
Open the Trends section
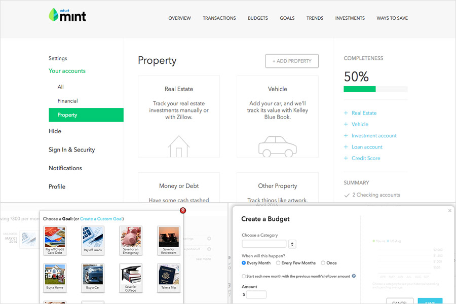[x=315, y=18]
